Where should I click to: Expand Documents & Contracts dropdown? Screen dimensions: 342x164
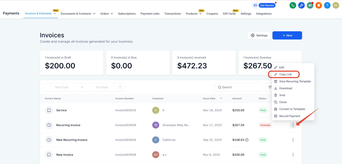[x=94, y=14]
